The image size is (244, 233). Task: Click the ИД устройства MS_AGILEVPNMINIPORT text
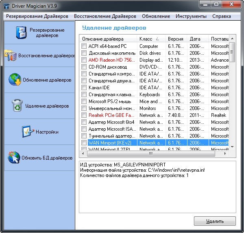point(123,164)
